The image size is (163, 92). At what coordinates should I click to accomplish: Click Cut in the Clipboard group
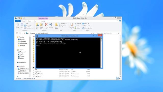[x=26, y=24]
